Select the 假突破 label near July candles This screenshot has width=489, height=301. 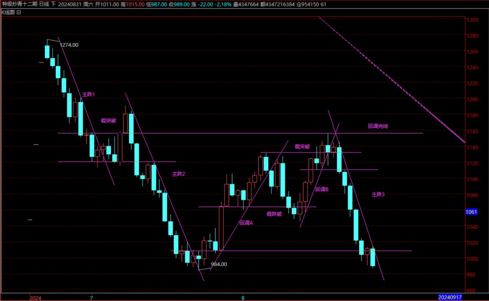pyautogui.click(x=108, y=120)
